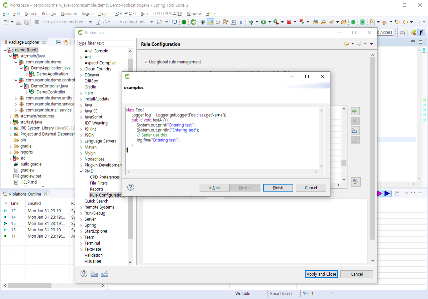Toggle the Mark Occurrences highlighter icon

click(210, 22)
